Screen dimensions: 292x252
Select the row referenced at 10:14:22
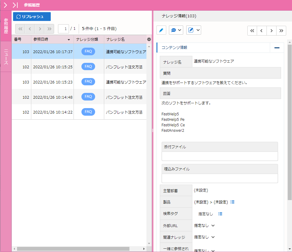tap(79, 112)
